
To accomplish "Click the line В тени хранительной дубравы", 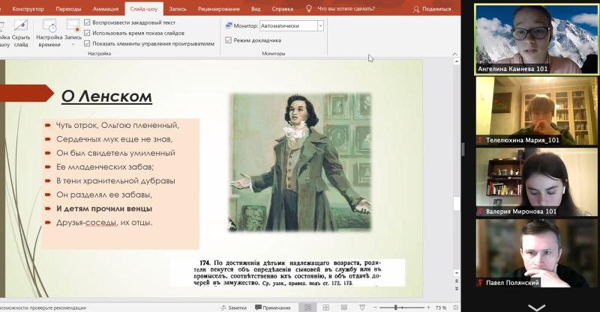I will [x=115, y=180].
